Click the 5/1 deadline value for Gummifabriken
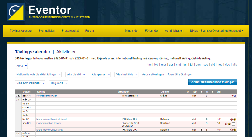The image size is (252, 137). [x=219, y=123]
